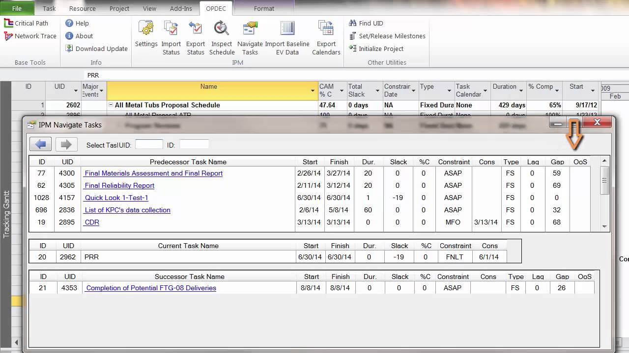Switch to the Resource ribbon tab

point(83,8)
